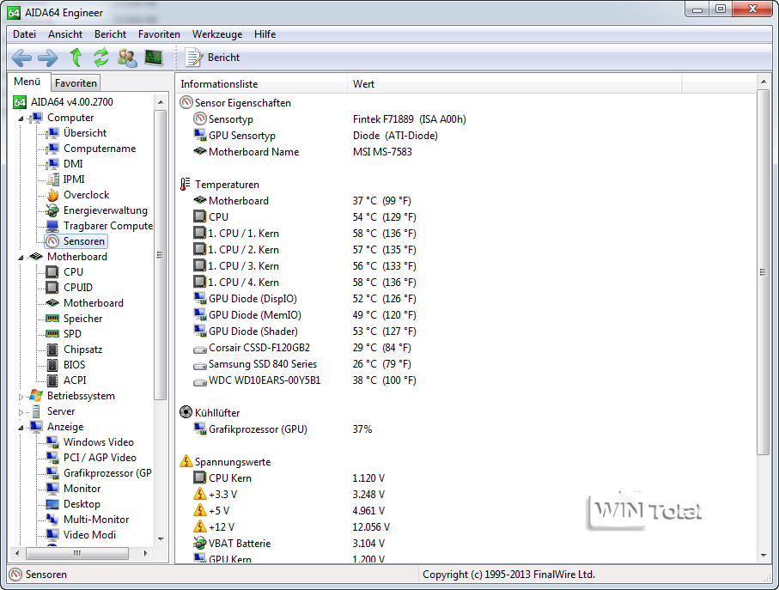This screenshot has width=779, height=590.
Task: Click the IPMI tree item icon
Action: tap(52, 179)
